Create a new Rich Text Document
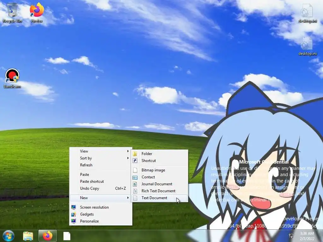The height and width of the screenshot is (242, 323). tap(160, 191)
